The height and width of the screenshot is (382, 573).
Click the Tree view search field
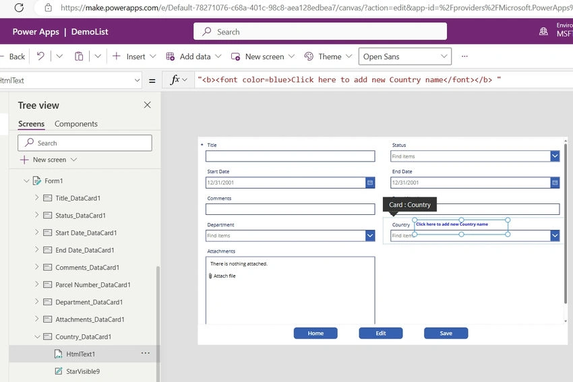pyautogui.click(x=85, y=143)
